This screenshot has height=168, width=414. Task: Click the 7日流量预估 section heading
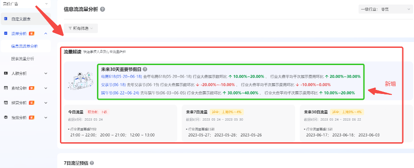coord(76,163)
